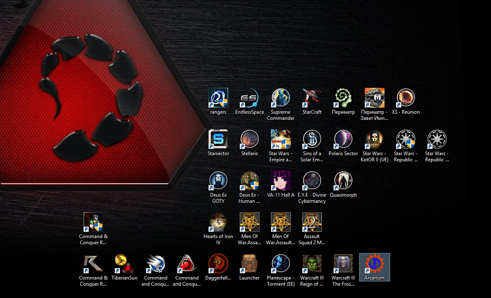Select Command and Conqu... icon with silver eagle

tap(155, 263)
